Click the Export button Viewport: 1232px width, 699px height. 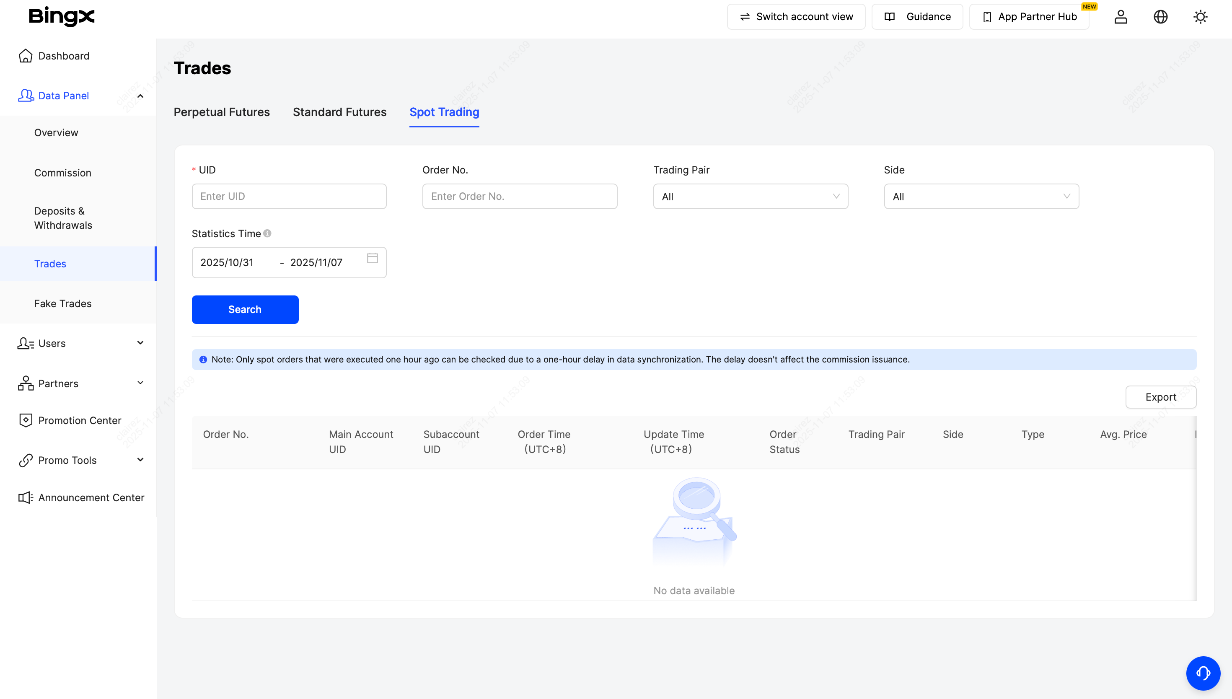pos(1160,397)
